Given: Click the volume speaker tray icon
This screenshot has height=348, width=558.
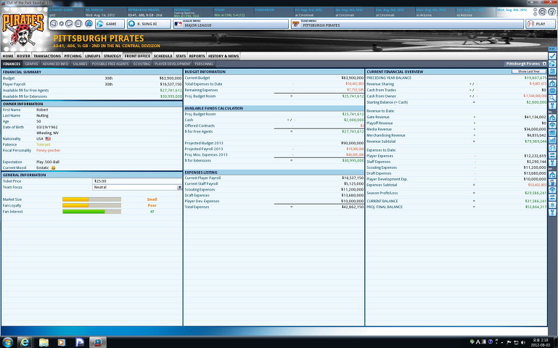Looking at the screenshot, I should point(523,342).
